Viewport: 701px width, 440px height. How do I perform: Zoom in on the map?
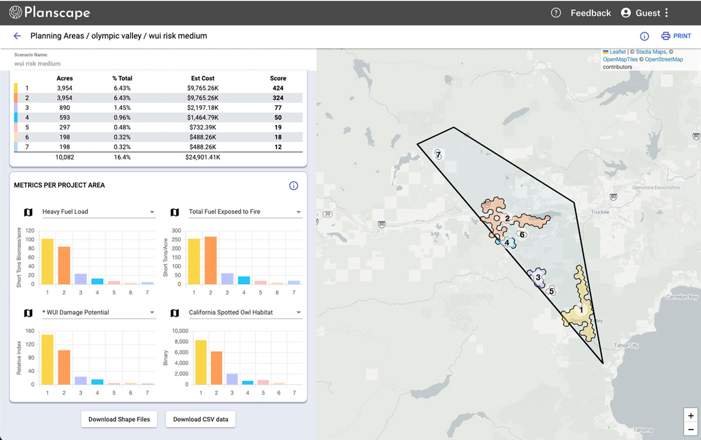[x=690, y=416]
